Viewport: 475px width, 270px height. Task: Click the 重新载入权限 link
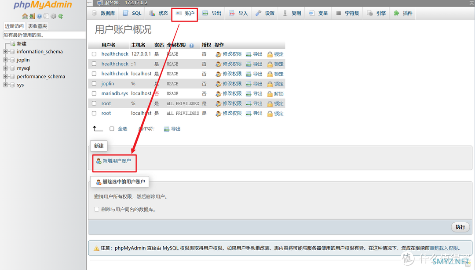444,248
